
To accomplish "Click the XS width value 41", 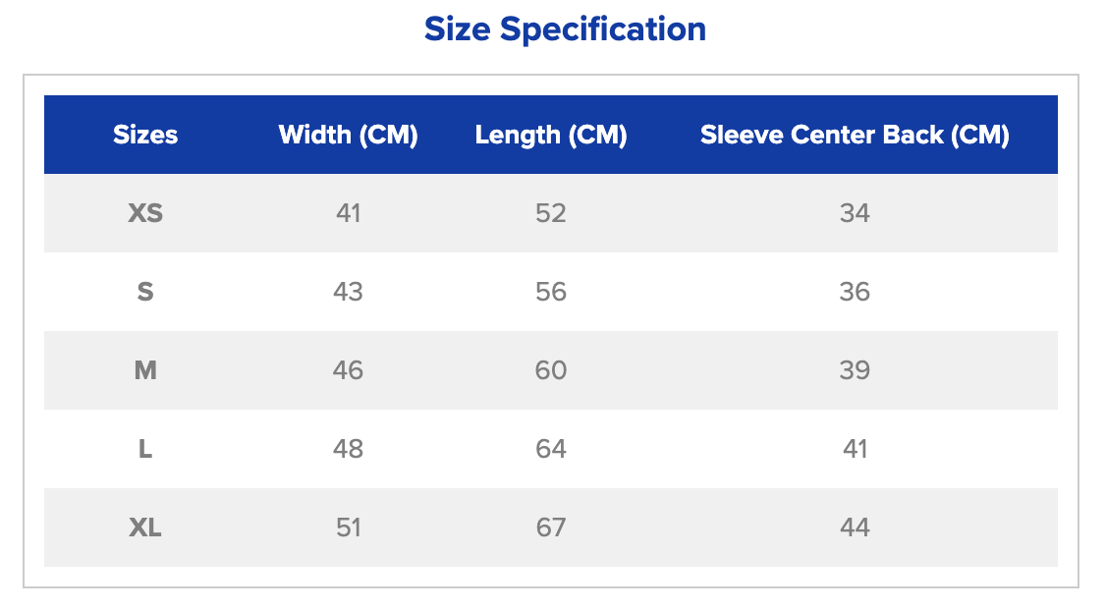I will (x=349, y=213).
